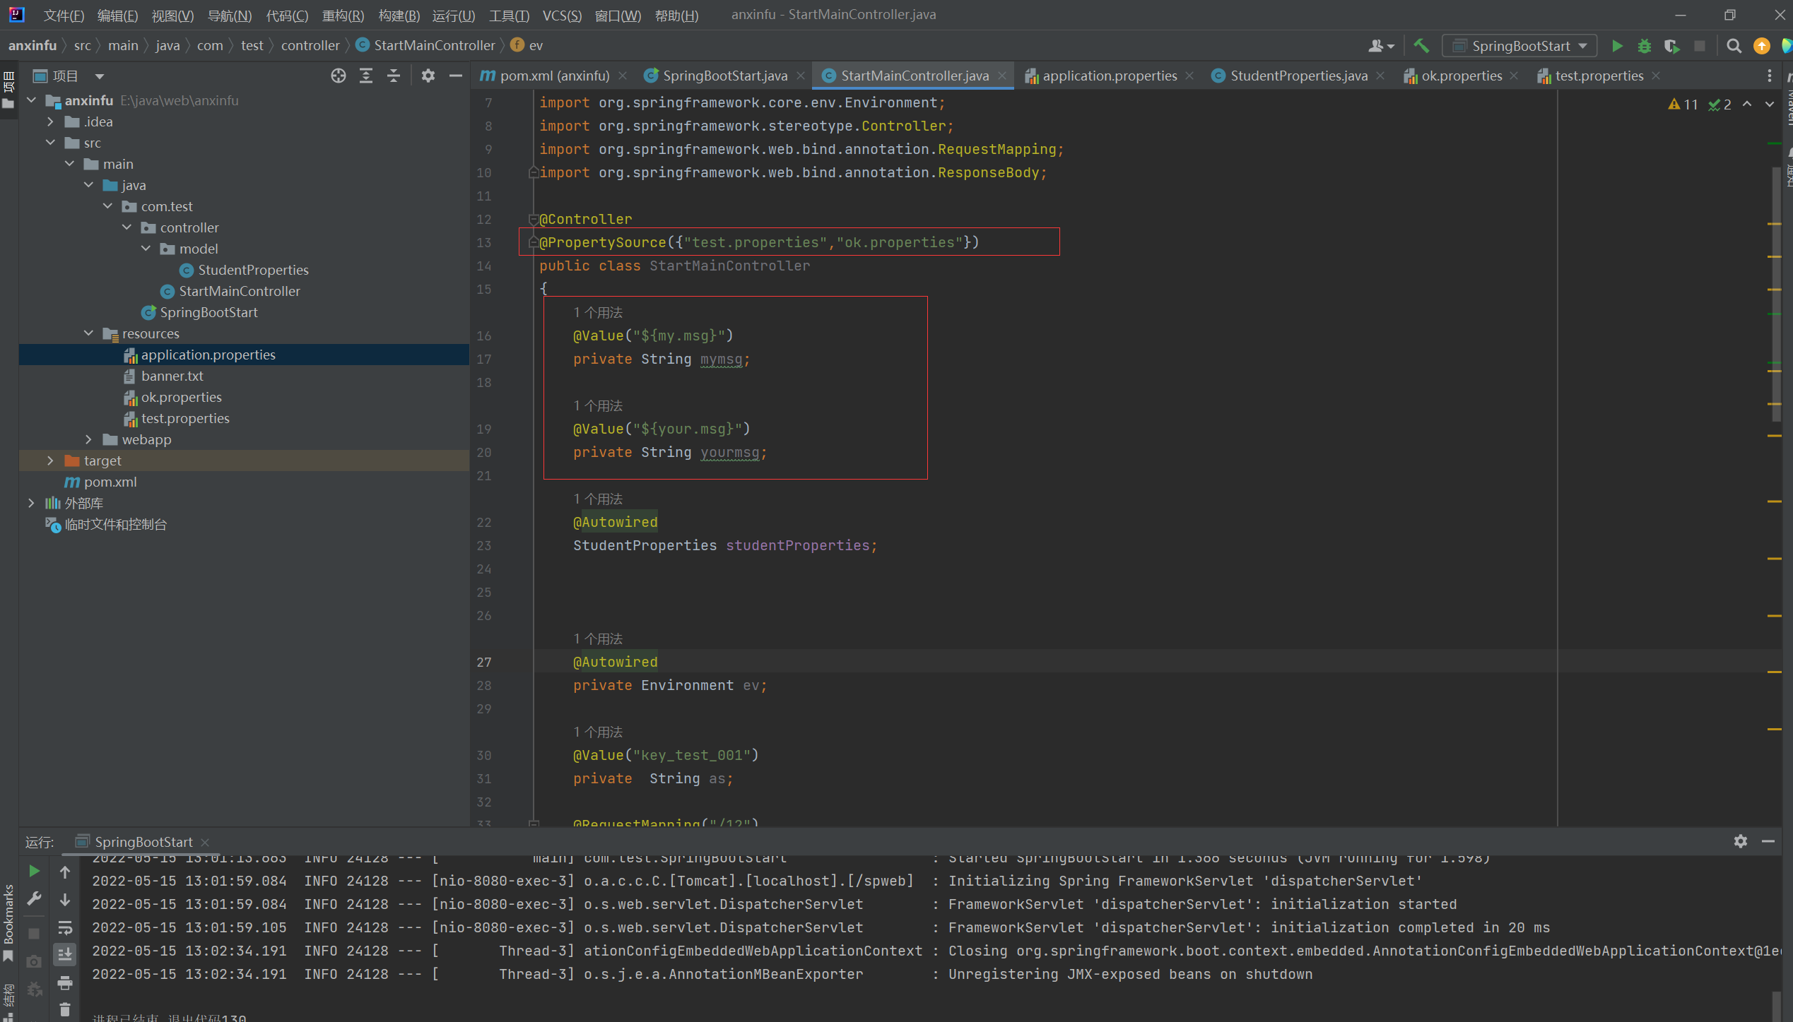Open ok.properties in the project tree
1793x1022 pixels.
tap(181, 397)
